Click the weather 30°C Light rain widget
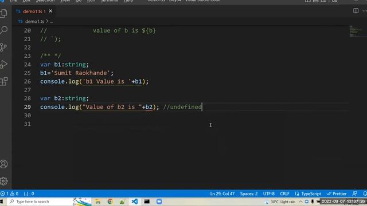Viewport: 367px width, 206px height. [280, 202]
